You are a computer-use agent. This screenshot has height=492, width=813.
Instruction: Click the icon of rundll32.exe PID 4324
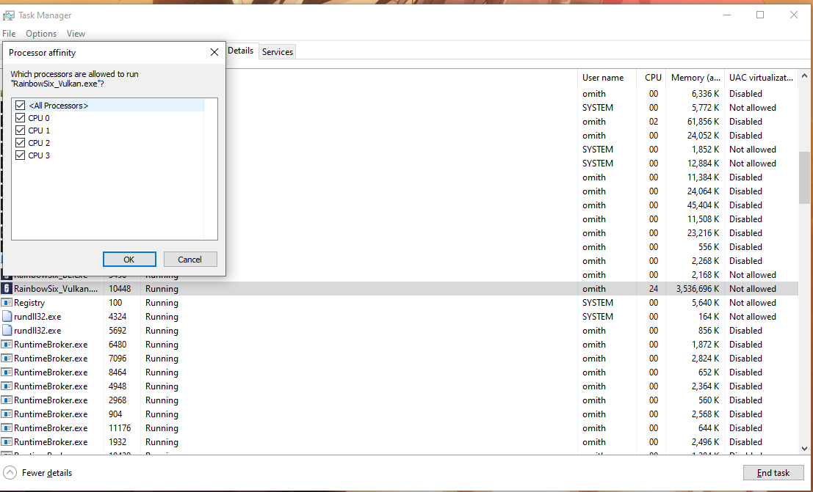point(7,317)
